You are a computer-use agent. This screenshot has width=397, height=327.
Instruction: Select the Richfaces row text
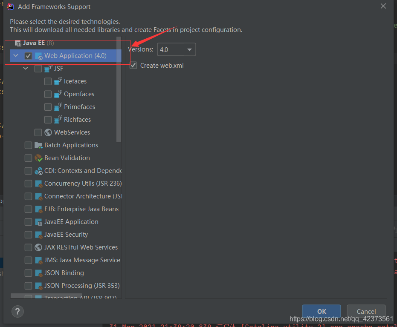78,120
